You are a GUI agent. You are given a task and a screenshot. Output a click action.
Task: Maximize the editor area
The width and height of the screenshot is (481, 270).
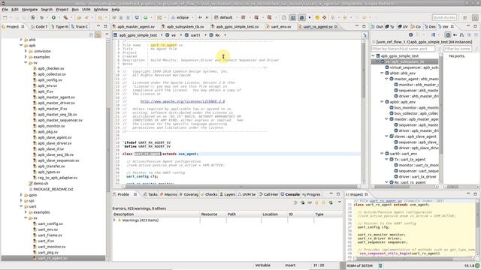pyautogui.click(x=364, y=27)
